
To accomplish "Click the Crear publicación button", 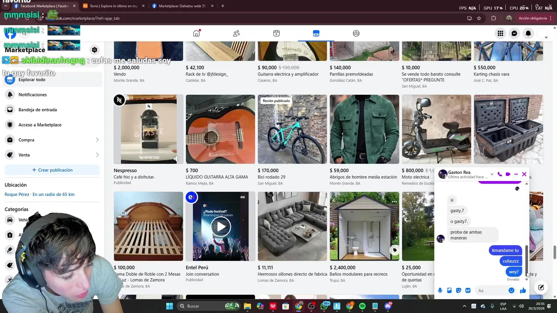I will (x=52, y=170).
